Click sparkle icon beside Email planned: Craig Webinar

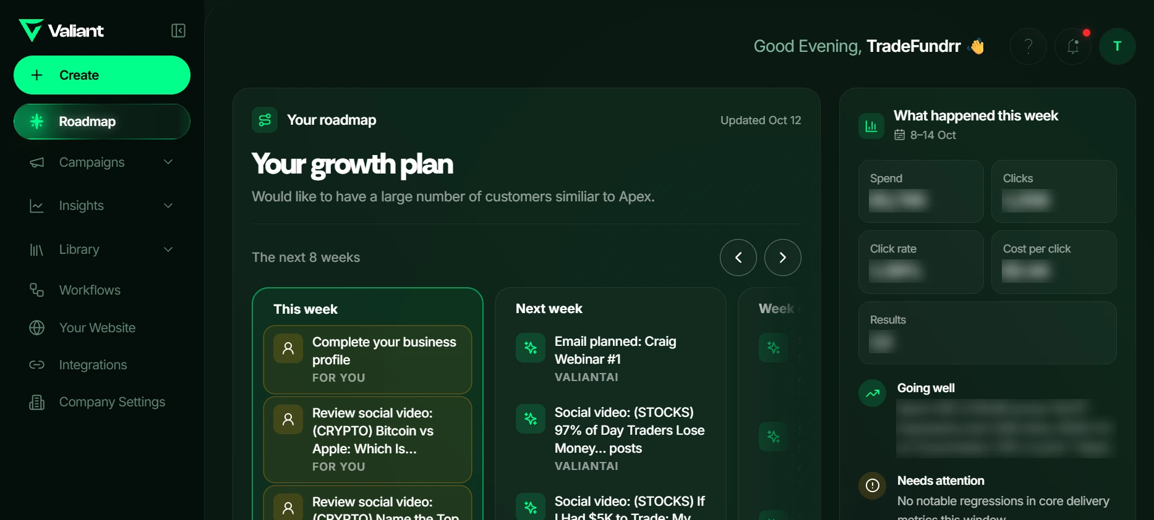point(531,348)
